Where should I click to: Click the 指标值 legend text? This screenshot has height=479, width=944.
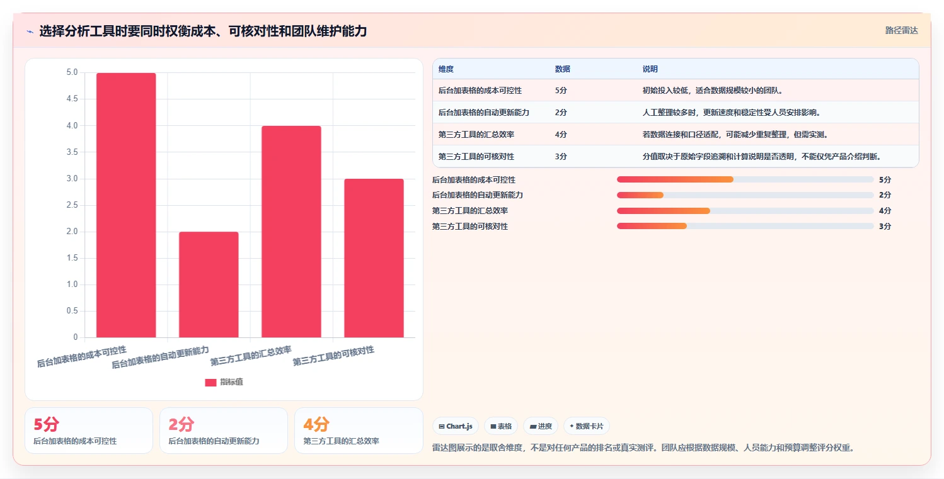(231, 383)
